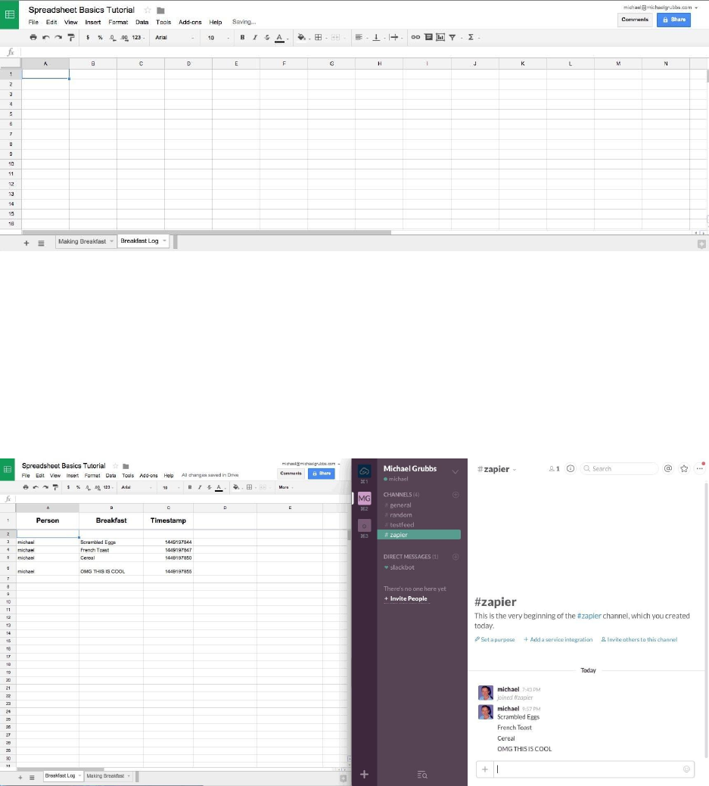Open Arial font dropdown in upper Sheets window
Image resolution: width=709 pixels, height=786 pixels.
click(174, 38)
